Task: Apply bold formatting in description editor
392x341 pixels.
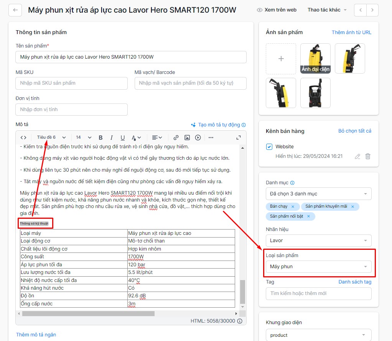Action: pos(100,138)
